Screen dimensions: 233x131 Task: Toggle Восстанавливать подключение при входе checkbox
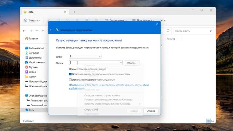click(70, 74)
